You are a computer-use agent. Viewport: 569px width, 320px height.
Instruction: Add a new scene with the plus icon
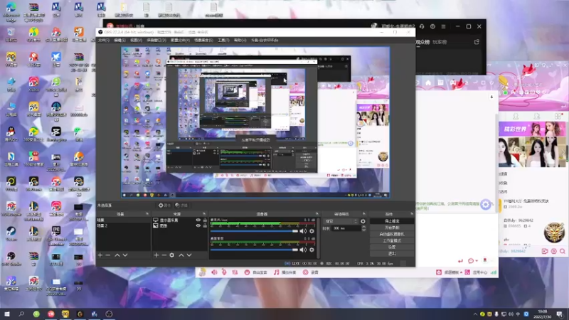[100, 255]
